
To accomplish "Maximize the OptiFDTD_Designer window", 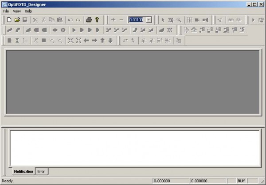I will point(254,4).
